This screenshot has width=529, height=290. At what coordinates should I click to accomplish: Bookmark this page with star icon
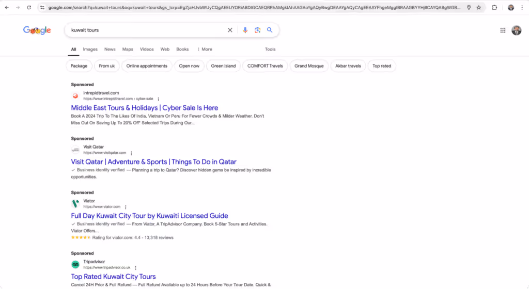click(479, 7)
